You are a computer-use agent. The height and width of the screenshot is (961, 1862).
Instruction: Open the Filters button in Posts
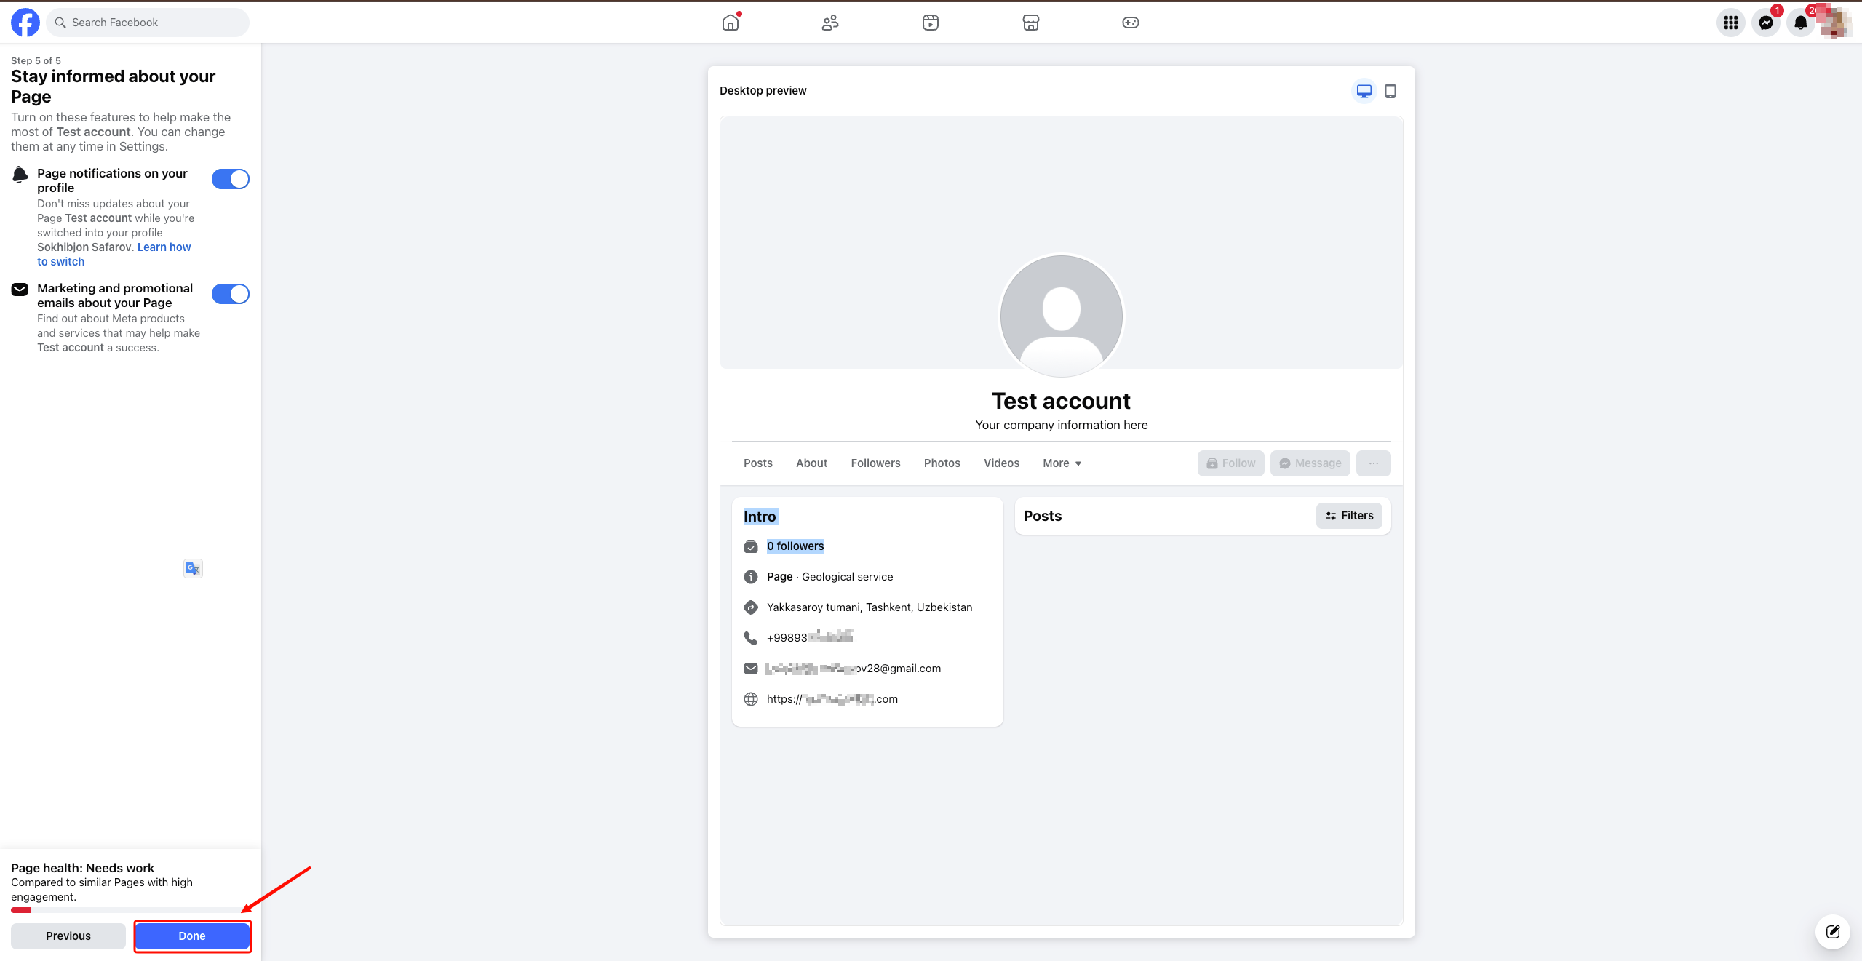coord(1349,516)
